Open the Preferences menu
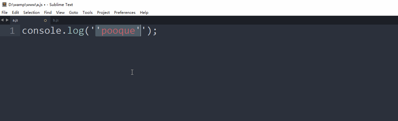Viewport: 398px width, 121px height. point(125,13)
